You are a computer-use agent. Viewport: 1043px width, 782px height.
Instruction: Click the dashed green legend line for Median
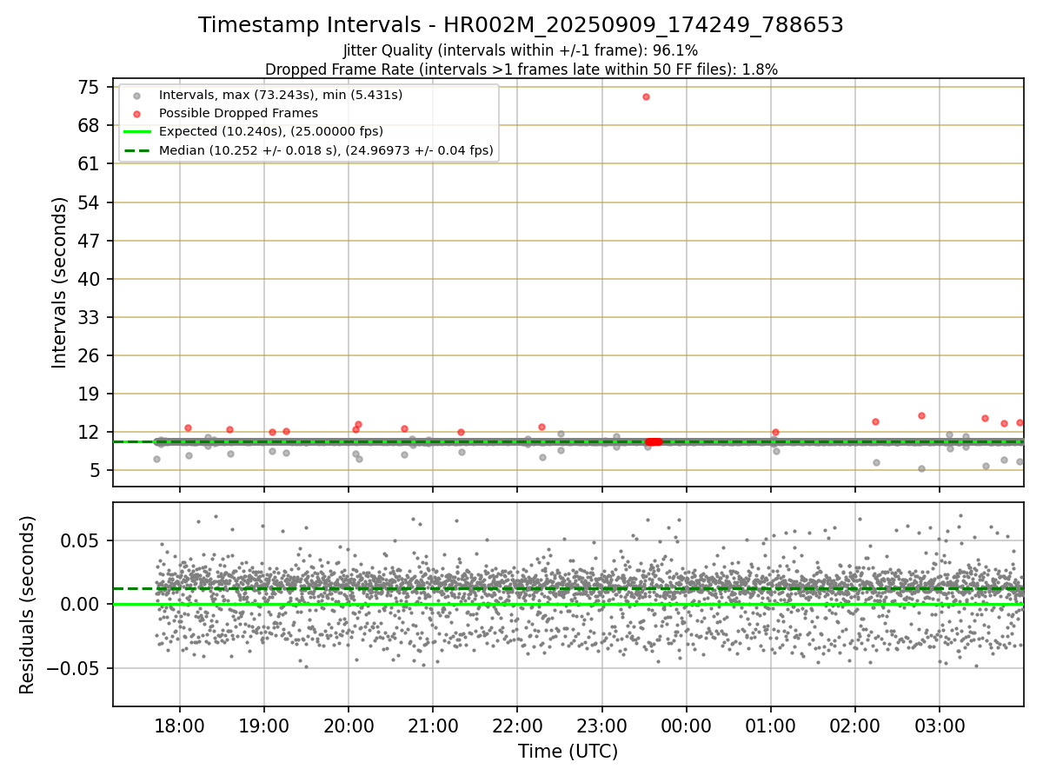tap(136, 150)
